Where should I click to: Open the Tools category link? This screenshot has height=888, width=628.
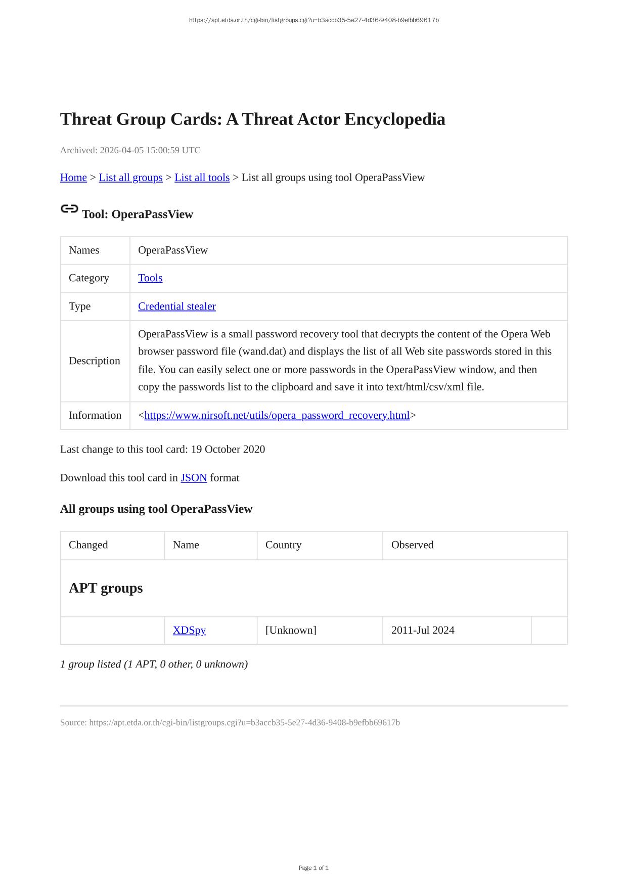(150, 278)
